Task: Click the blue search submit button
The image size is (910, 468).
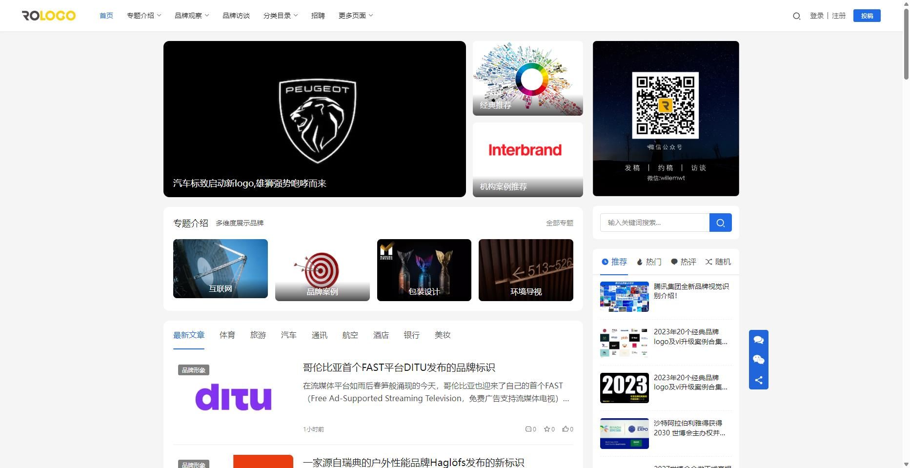Action: (x=720, y=223)
